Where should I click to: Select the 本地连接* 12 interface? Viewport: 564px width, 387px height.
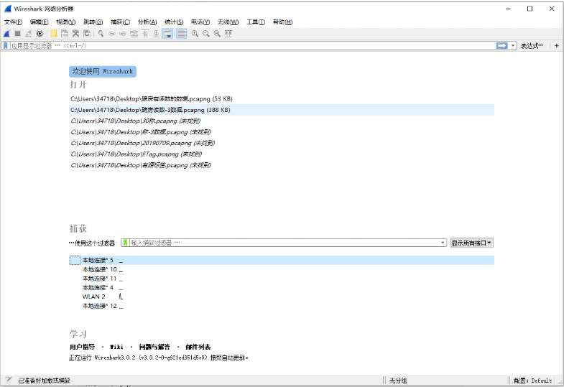tap(282, 306)
